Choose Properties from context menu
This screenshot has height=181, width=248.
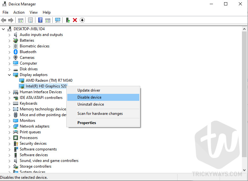[x=103, y=122]
